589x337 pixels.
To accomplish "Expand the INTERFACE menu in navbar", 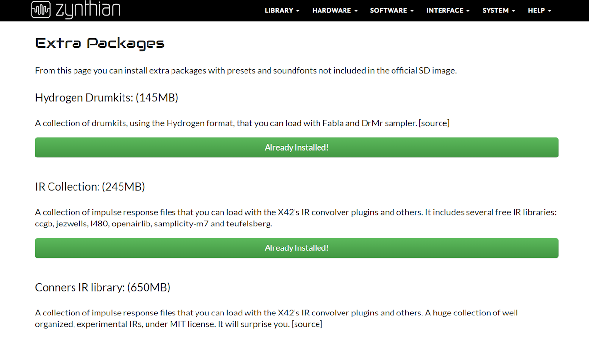I will click(448, 10).
